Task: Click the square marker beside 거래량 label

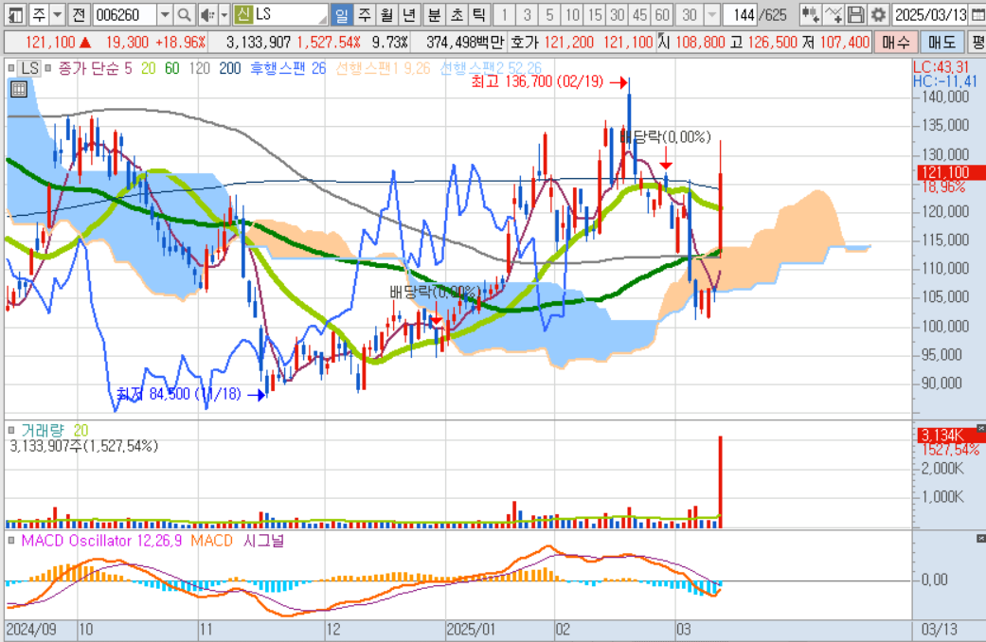Action: (x=10, y=431)
